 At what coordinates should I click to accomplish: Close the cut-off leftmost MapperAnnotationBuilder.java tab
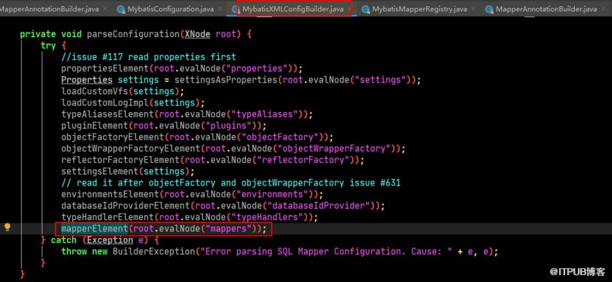coord(105,8)
